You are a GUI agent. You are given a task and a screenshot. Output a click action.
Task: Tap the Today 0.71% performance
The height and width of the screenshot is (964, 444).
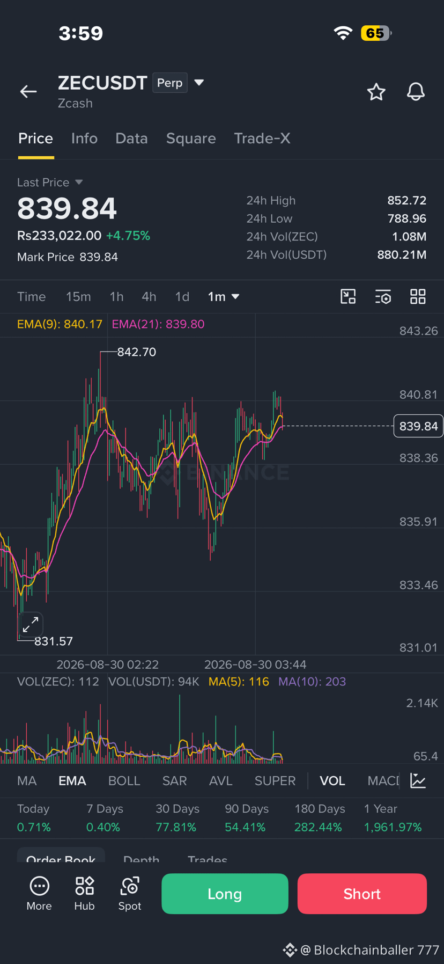tap(34, 818)
